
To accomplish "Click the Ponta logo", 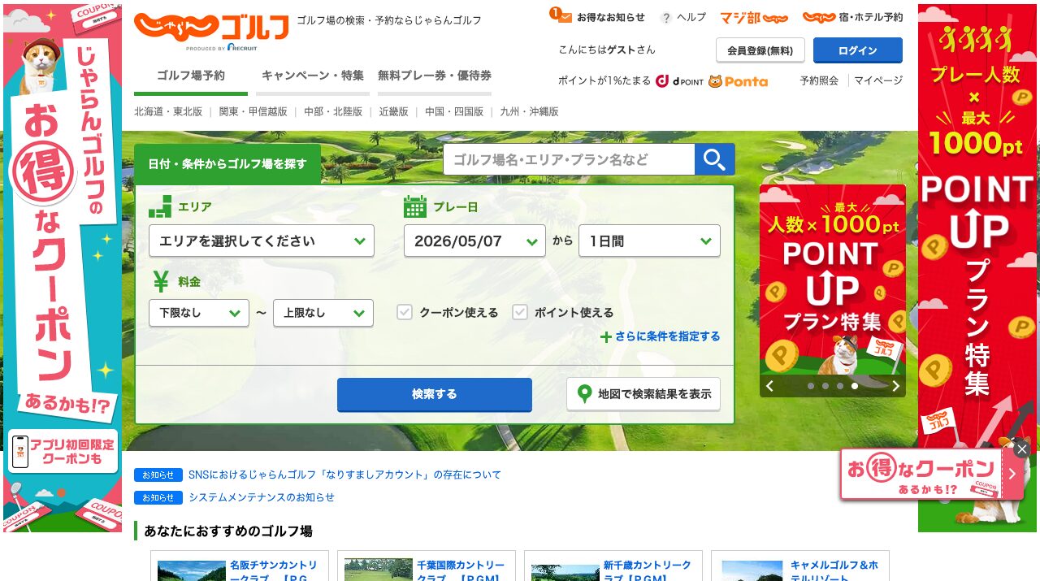I will tap(739, 81).
